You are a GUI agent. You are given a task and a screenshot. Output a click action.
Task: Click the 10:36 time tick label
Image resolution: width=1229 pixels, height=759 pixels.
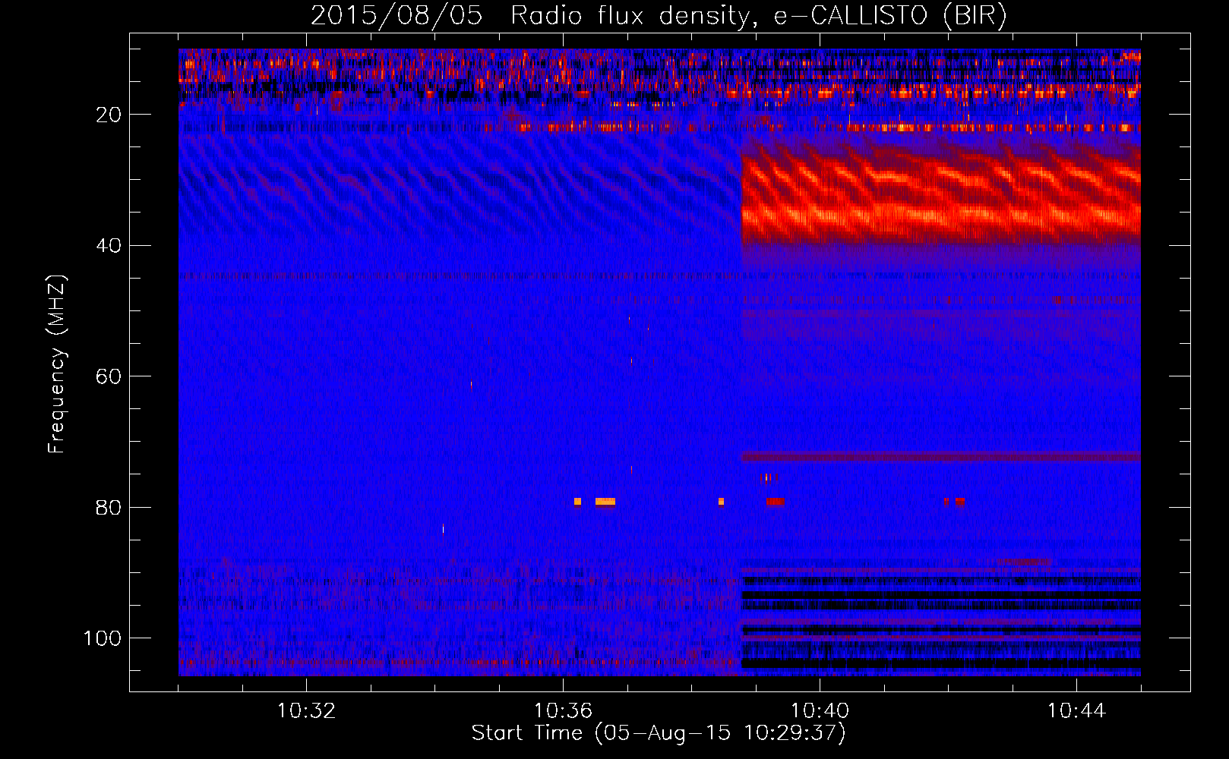(x=563, y=711)
